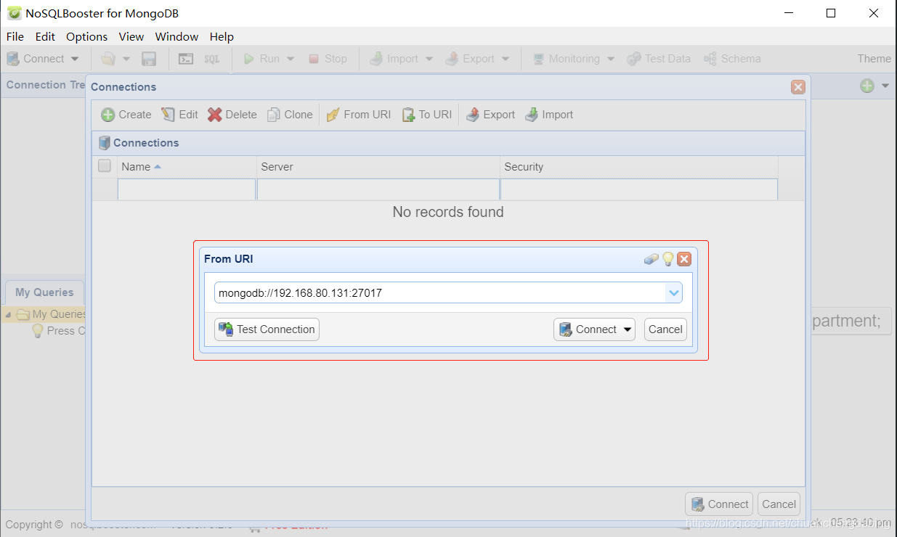Export connections from Connections toolbar
Viewport: 897px width, 537px height.
pyautogui.click(x=490, y=115)
